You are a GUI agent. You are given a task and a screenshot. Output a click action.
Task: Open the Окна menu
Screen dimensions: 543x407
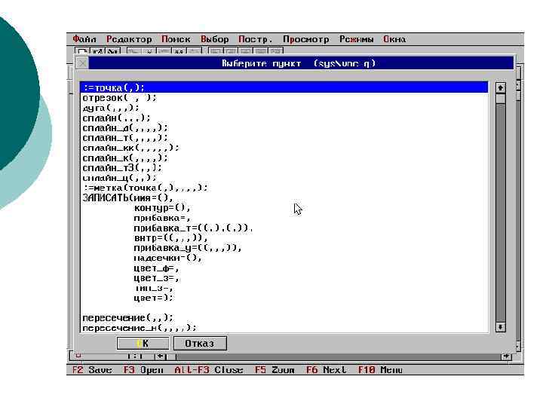click(394, 39)
